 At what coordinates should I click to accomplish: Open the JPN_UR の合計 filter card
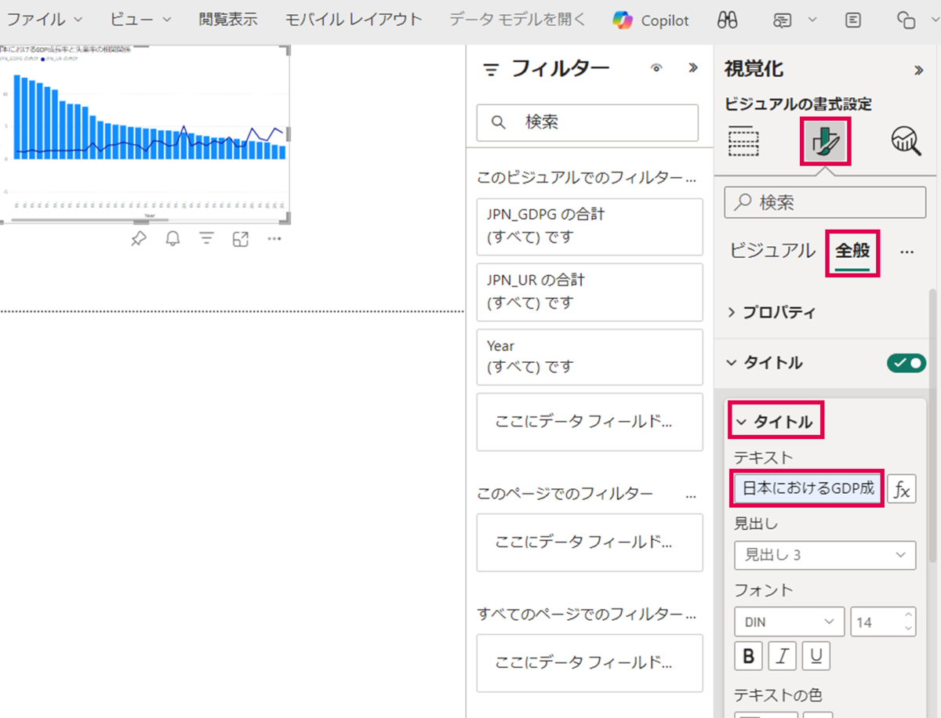590,292
